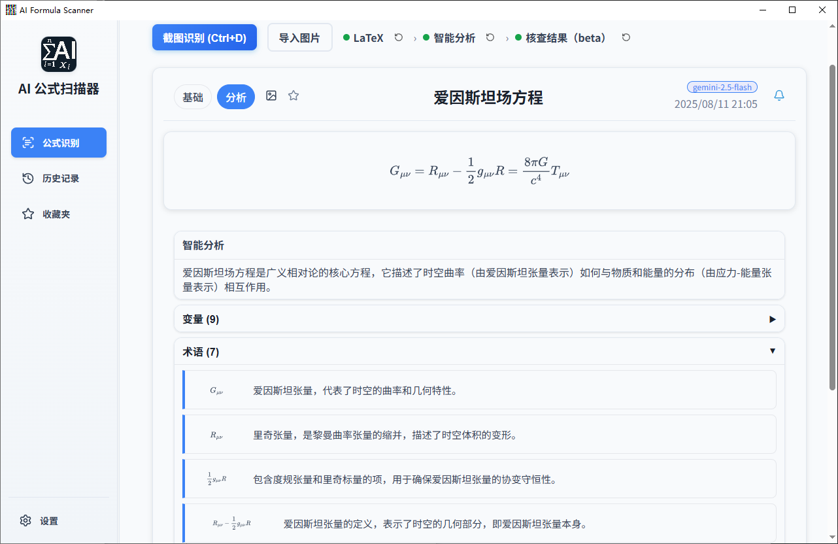
Task: Click the notification bell icon
Action: click(x=779, y=95)
